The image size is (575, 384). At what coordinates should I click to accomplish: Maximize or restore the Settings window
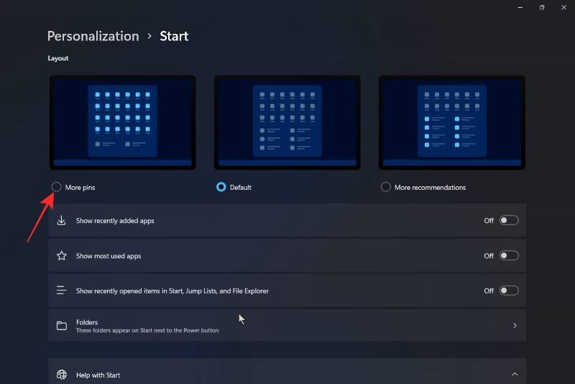pyautogui.click(x=541, y=7)
